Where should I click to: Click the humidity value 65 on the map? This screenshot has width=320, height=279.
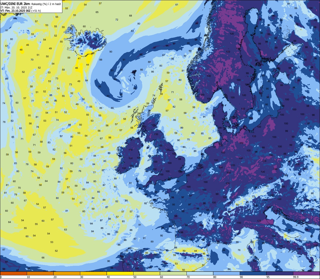coord(97,12)
